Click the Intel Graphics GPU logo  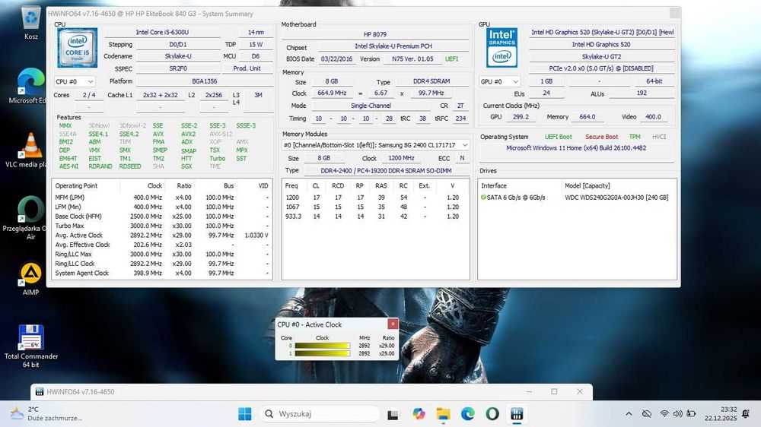[x=501, y=48]
